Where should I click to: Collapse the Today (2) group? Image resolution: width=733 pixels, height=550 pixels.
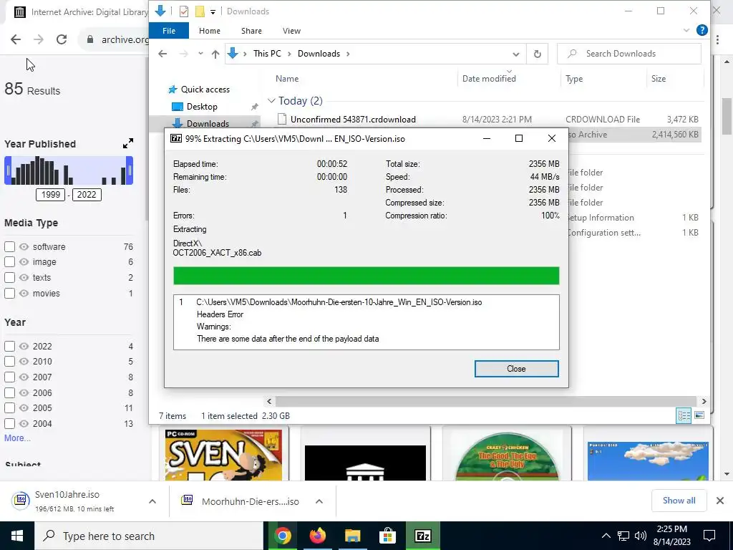[271, 101]
